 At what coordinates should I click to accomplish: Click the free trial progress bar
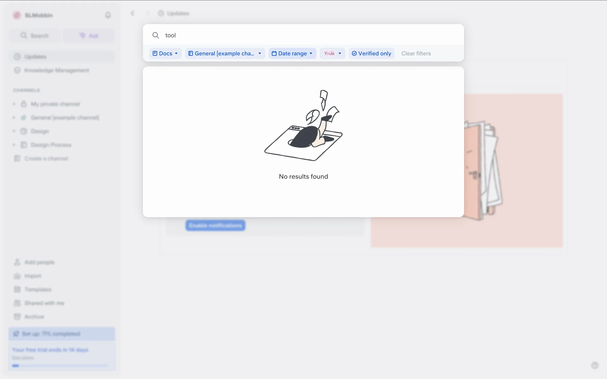60,366
